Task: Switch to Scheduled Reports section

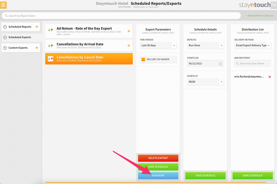Action: click(x=21, y=27)
